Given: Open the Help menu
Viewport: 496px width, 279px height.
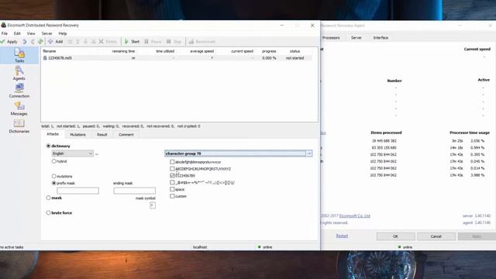Looking at the screenshot, I should (63, 33).
